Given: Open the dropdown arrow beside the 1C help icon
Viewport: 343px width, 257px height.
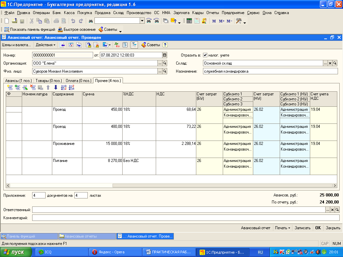Looking at the screenshot, I should (180, 23).
